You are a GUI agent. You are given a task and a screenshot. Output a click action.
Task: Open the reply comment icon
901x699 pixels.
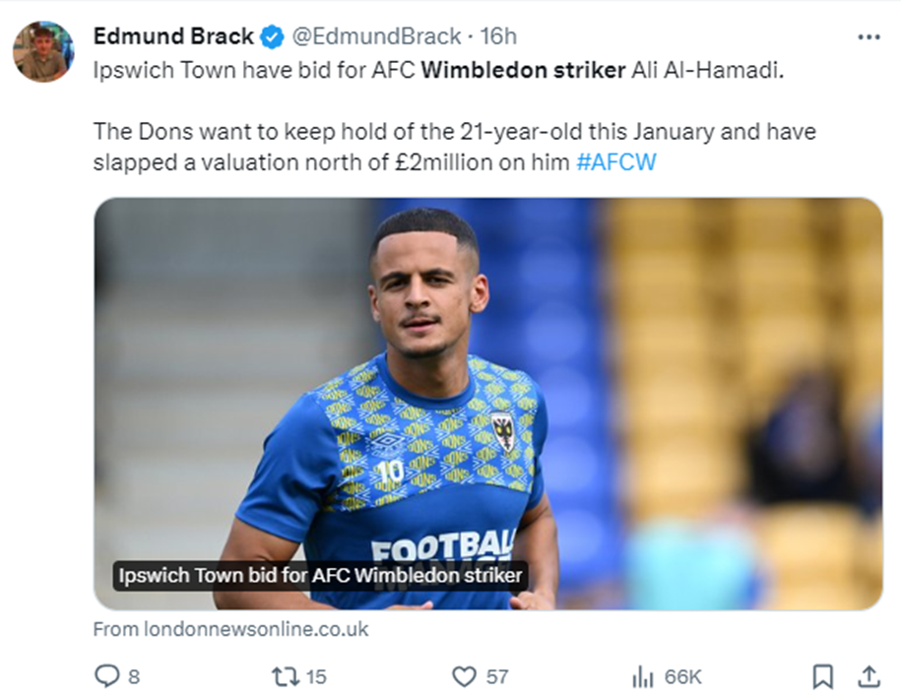pyautogui.click(x=107, y=676)
